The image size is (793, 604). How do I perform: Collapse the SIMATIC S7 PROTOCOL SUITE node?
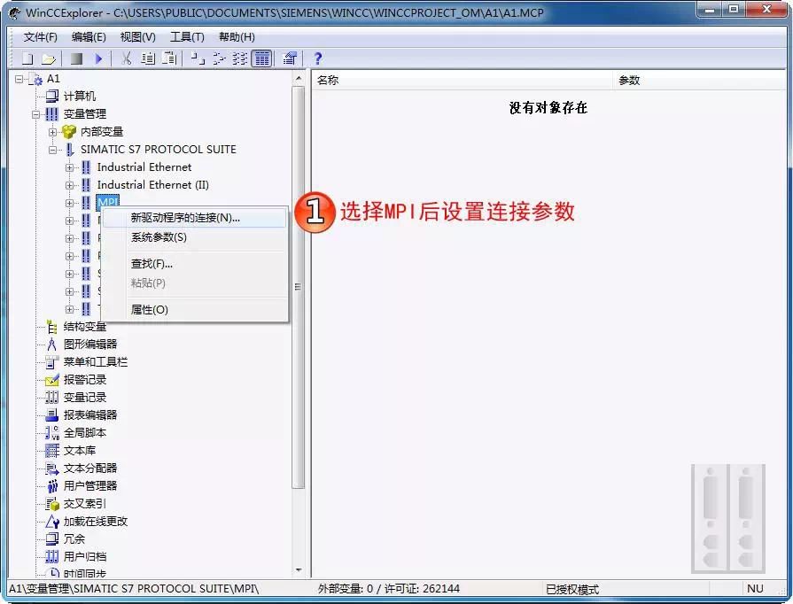tap(52, 150)
